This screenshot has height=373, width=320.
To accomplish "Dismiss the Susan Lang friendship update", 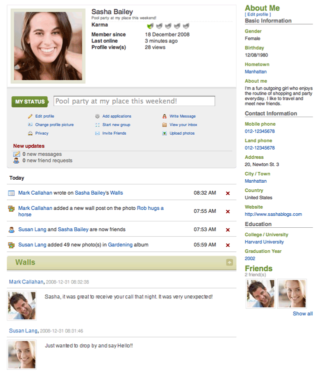I will point(228,230).
